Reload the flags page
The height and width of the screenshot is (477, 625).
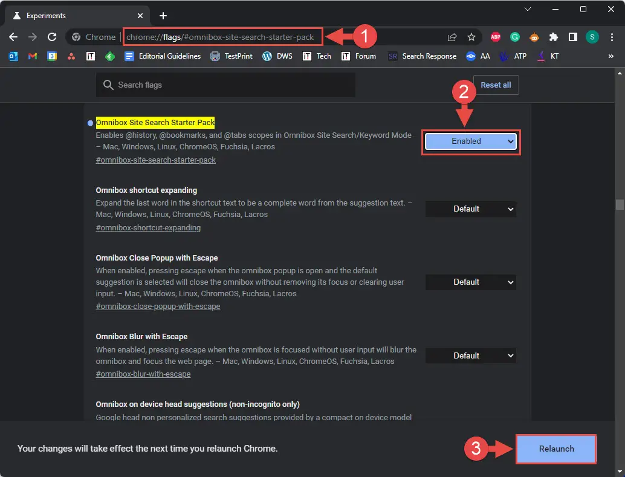(52, 37)
